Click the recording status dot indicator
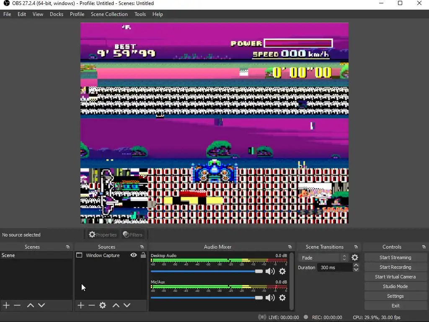429x322 pixels. pyautogui.click(x=306, y=317)
